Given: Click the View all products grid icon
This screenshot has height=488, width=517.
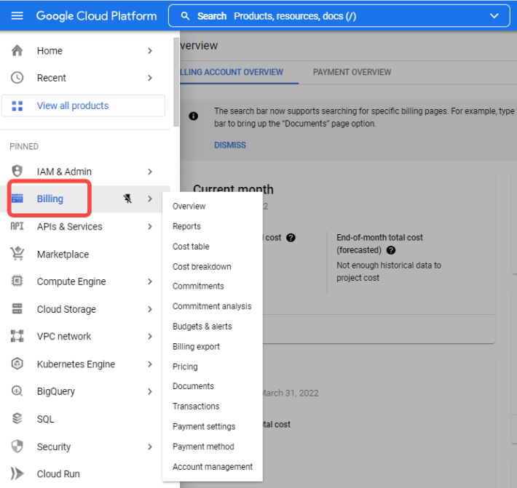Looking at the screenshot, I should pos(17,105).
